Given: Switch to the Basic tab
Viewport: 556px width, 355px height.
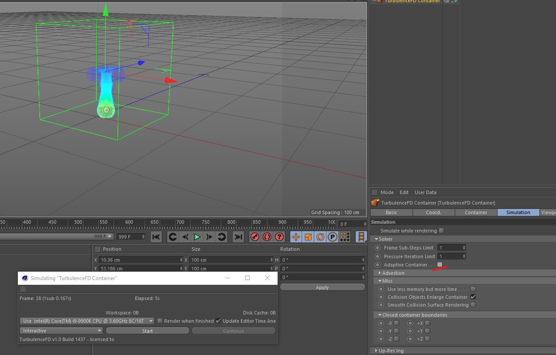Looking at the screenshot, I should (x=391, y=212).
